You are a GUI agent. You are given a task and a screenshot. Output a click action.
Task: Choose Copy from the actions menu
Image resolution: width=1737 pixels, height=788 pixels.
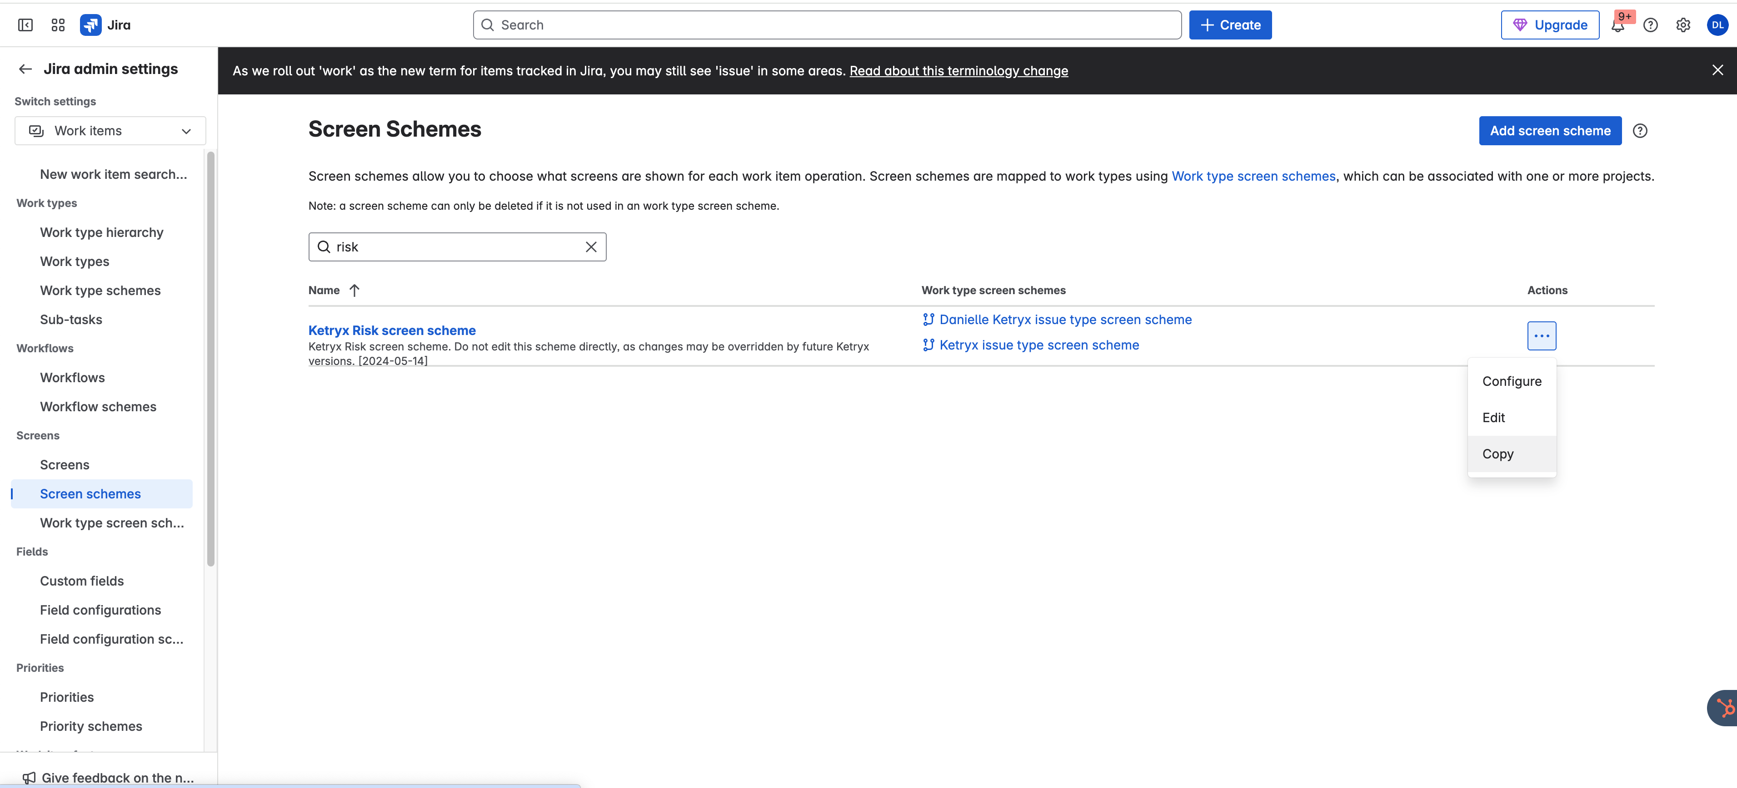[x=1512, y=454]
